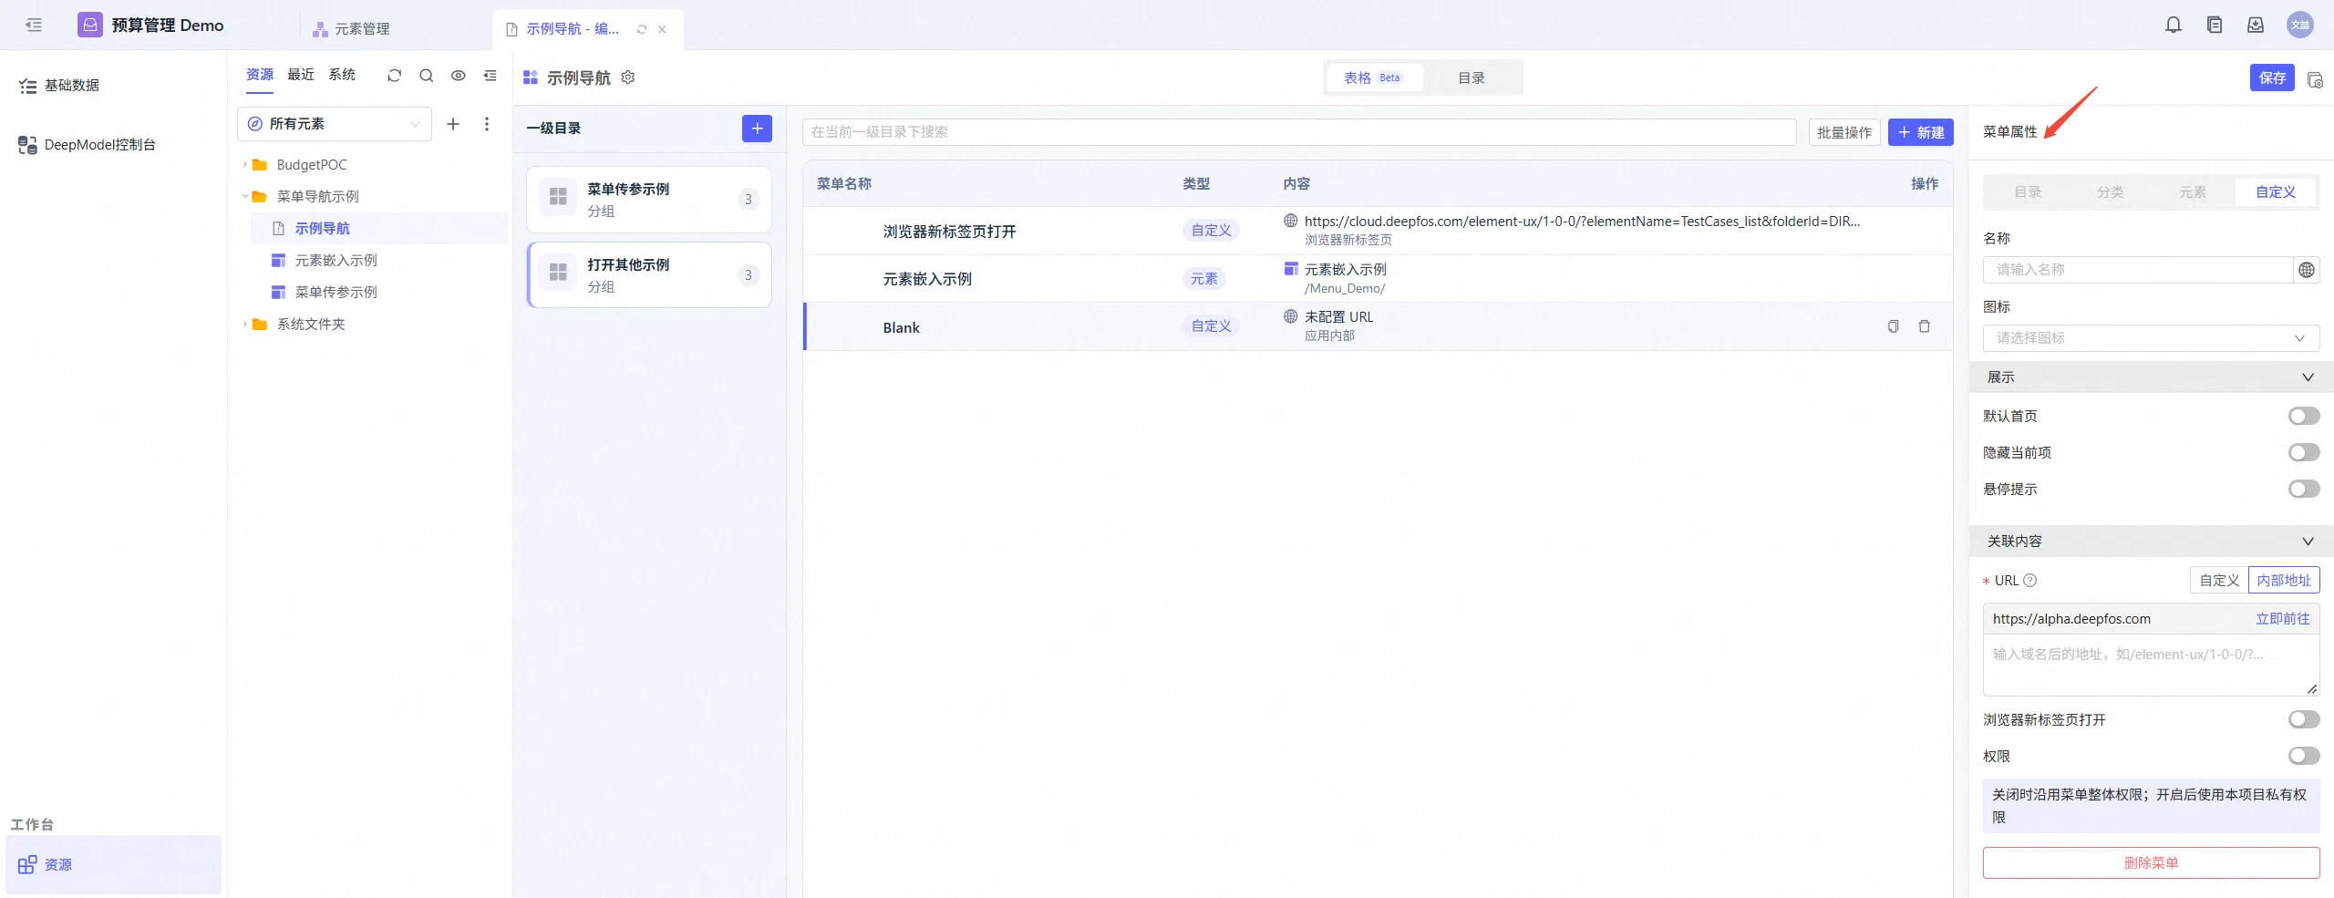The width and height of the screenshot is (2334, 898).
Task: Toggle the eye visibility icon in resource panel
Action: [459, 76]
